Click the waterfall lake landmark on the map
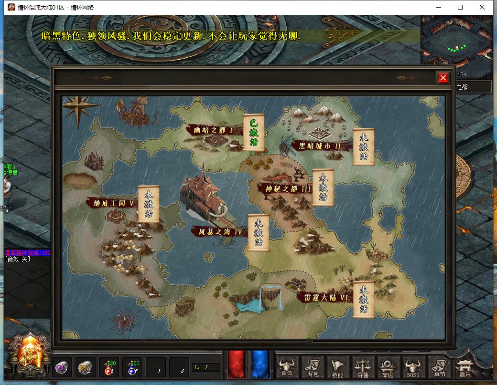 pyautogui.click(x=259, y=299)
